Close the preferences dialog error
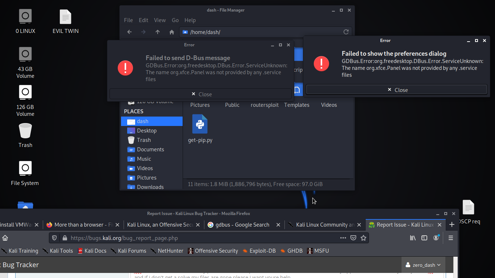The width and height of the screenshot is (495, 278). (x=397, y=90)
